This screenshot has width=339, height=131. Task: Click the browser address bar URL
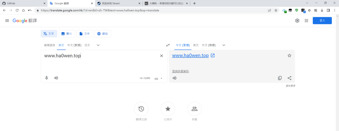click(x=100, y=10)
